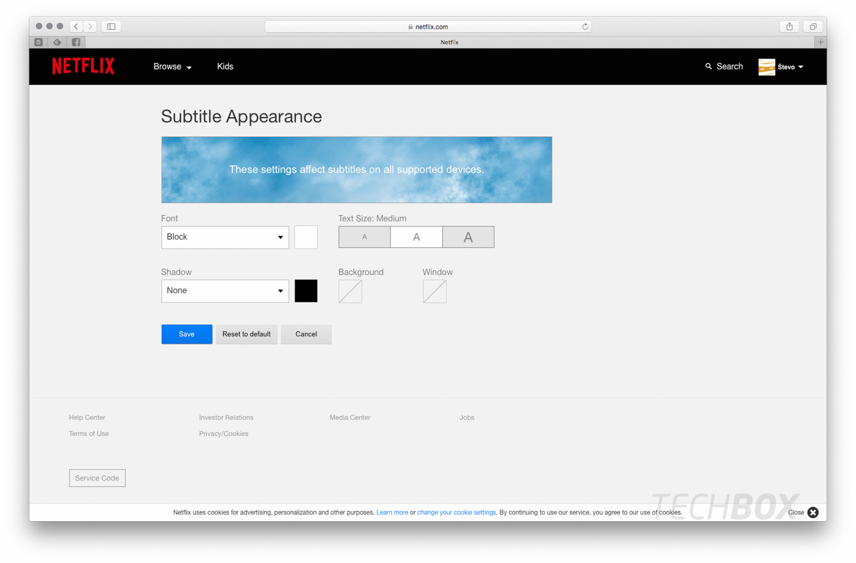Pick the white font color swatch
The width and height of the screenshot is (856, 563).
(x=306, y=237)
